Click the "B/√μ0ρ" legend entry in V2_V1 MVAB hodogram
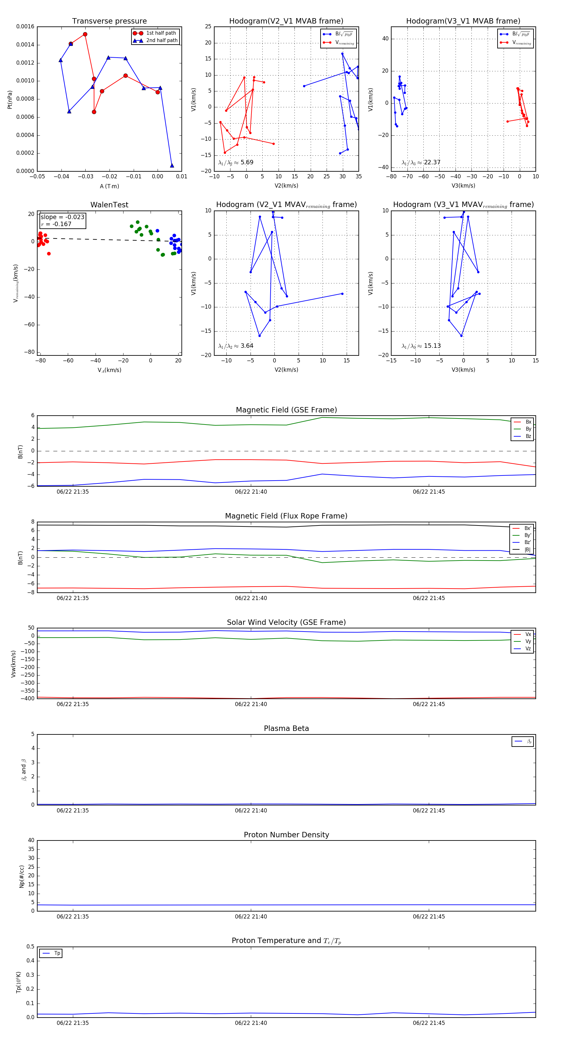Viewport: 573px width, 1051px height. (x=338, y=34)
